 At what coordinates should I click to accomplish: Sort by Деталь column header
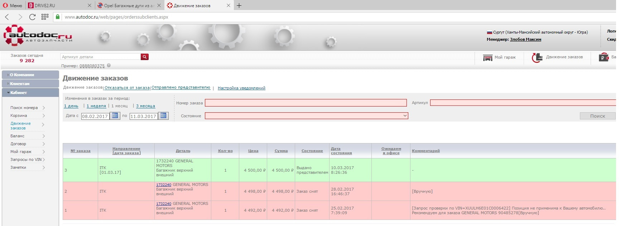tap(183, 151)
